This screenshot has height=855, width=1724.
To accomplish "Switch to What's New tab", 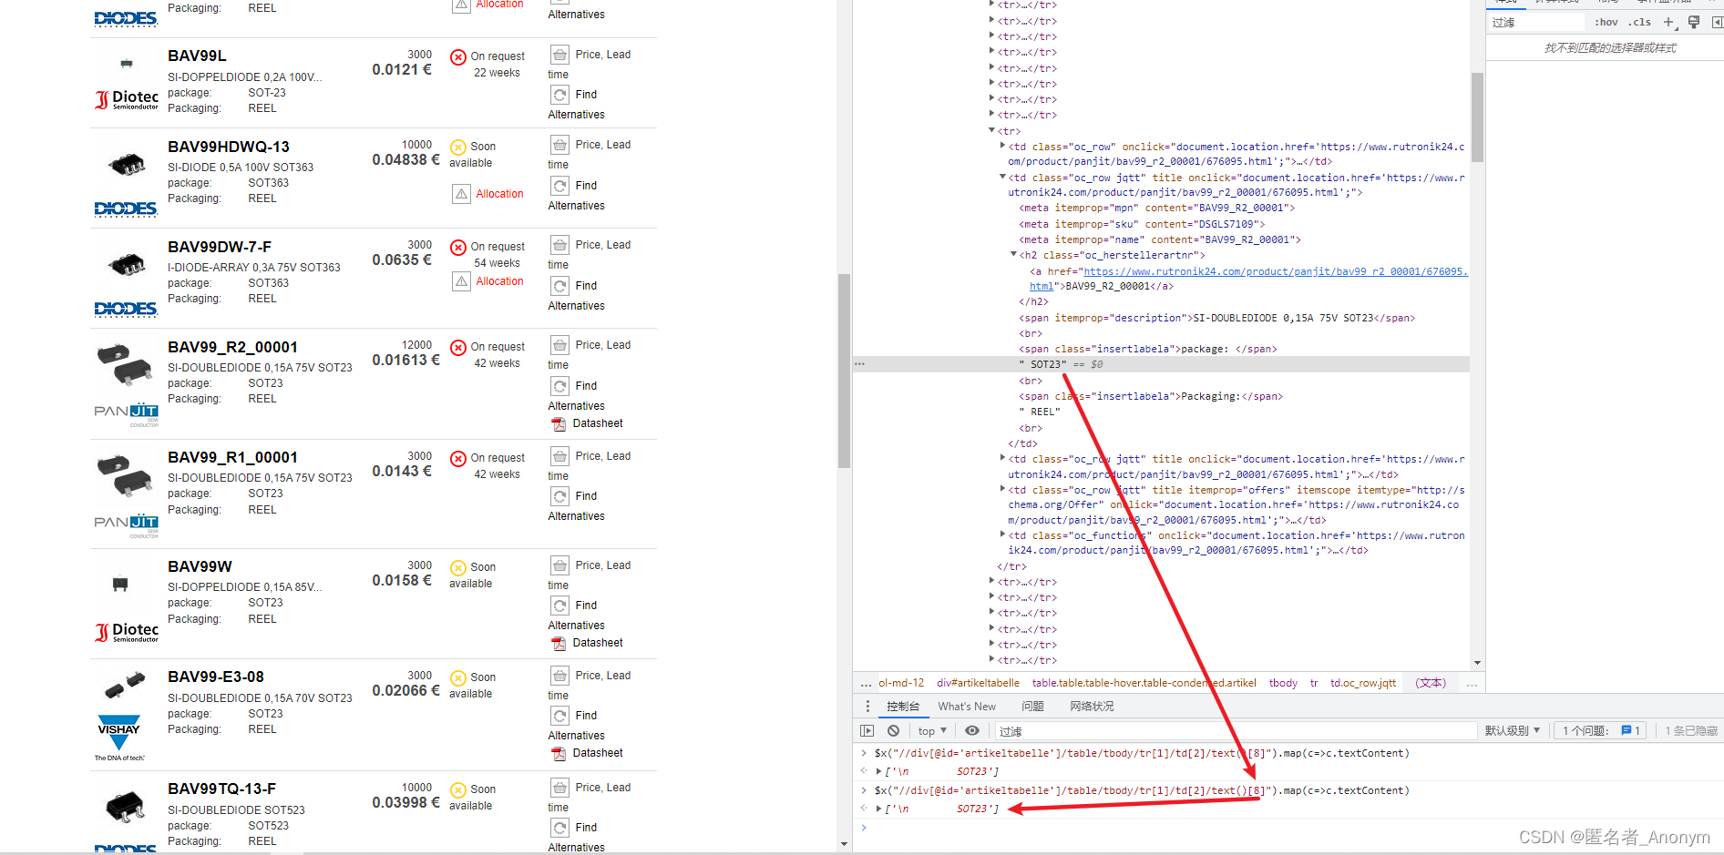I will pos(967,707).
